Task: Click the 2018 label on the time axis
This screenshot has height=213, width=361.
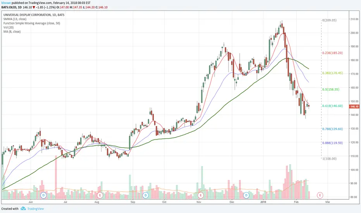Action: pos(263,202)
